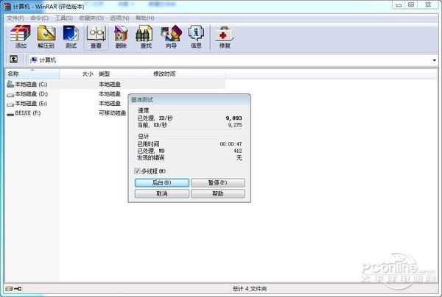Select the BEIJIE (F:) row name
This screenshot has width=442, height=297.
(28, 113)
